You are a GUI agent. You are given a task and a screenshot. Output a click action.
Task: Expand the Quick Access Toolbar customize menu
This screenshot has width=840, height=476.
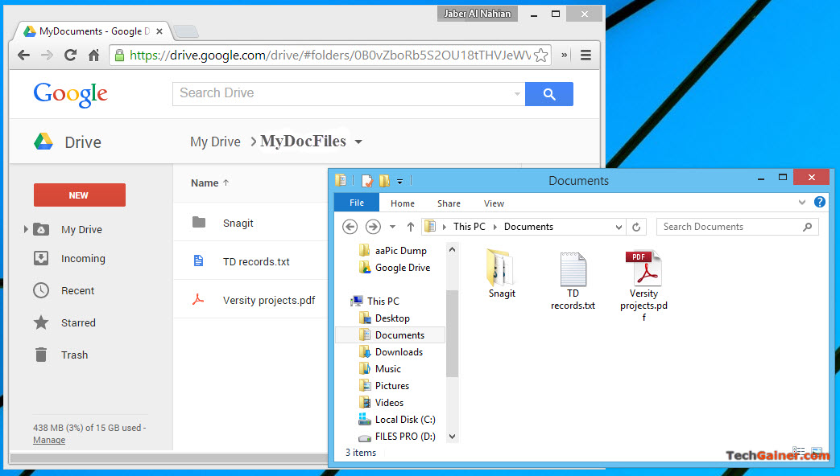pos(399,183)
